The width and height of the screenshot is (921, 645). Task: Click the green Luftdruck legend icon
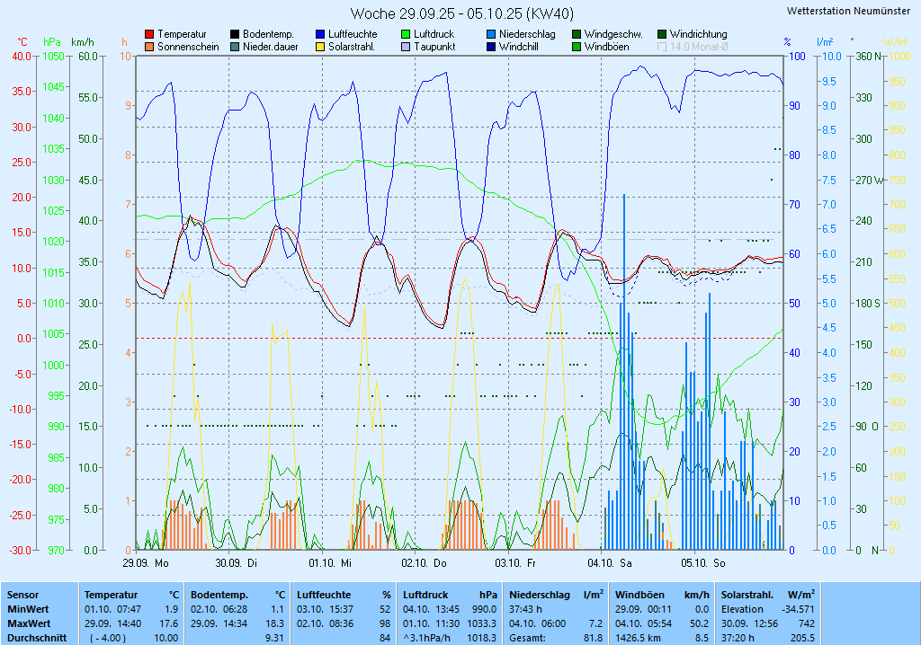tap(406, 34)
